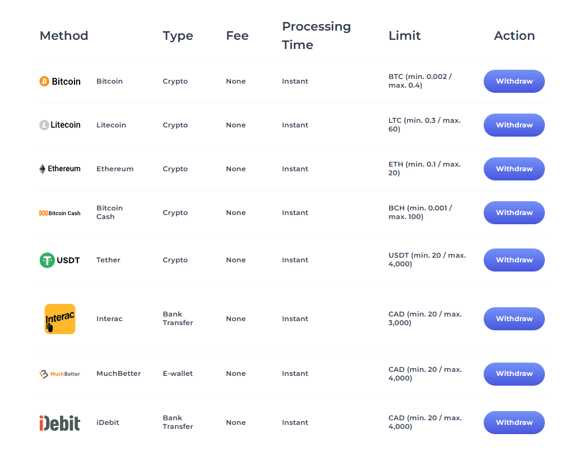Select the Method column header

click(63, 36)
